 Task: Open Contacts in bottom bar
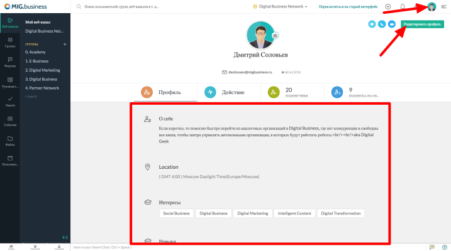pyautogui.click(x=59, y=247)
